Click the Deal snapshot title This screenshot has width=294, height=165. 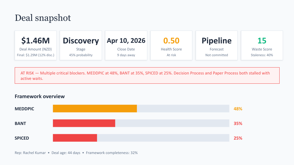click(43, 18)
